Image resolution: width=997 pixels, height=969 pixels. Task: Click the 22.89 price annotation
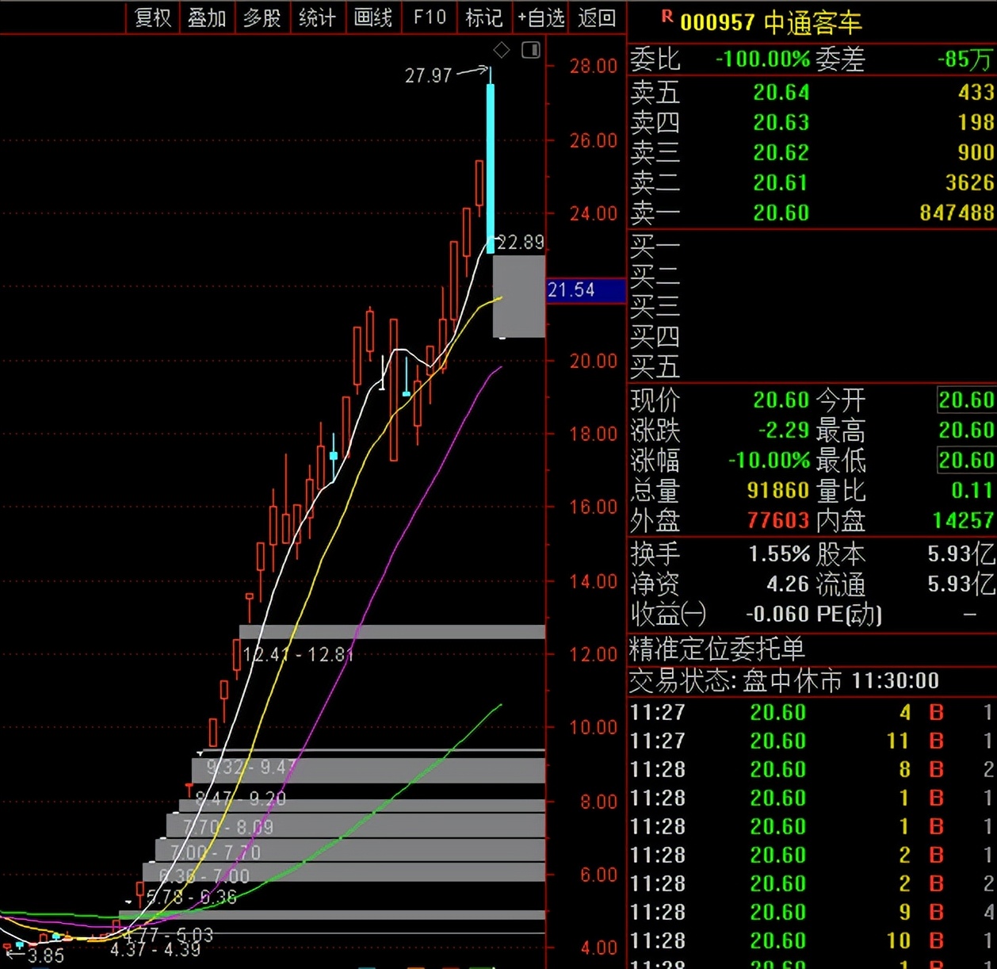click(x=521, y=242)
